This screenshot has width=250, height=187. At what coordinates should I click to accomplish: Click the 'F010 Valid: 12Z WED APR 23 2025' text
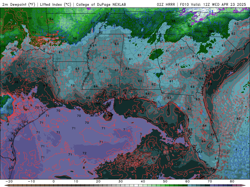tap(213, 5)
